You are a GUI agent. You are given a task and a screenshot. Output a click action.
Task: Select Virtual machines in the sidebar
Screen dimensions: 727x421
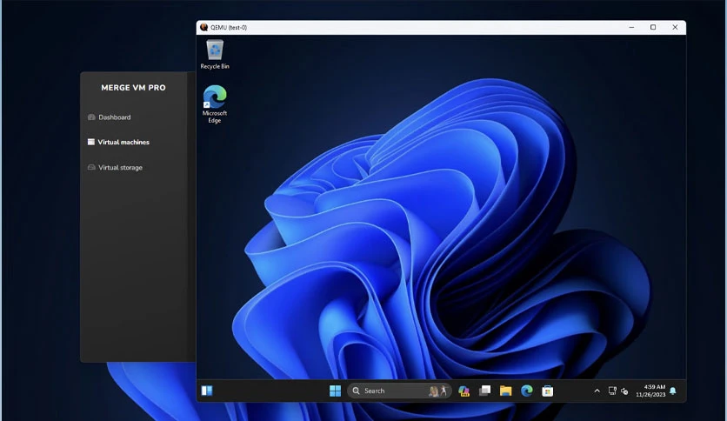pyautogui.click(x=118, y=142)
